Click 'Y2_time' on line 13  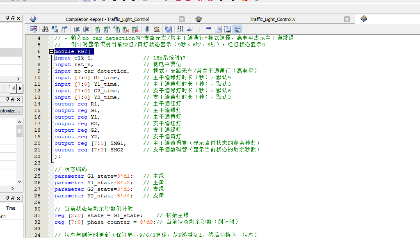[105, 97]
